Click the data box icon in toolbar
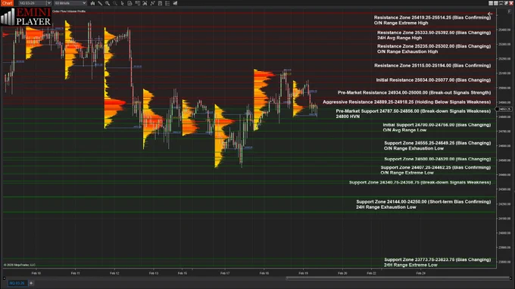The height and width of the screenshot is (289, 515). click(x=137, y=3)
